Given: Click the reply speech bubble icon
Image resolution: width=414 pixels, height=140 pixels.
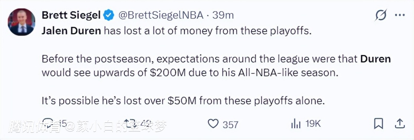Looking at the screenshot, I should click(48, 123).
